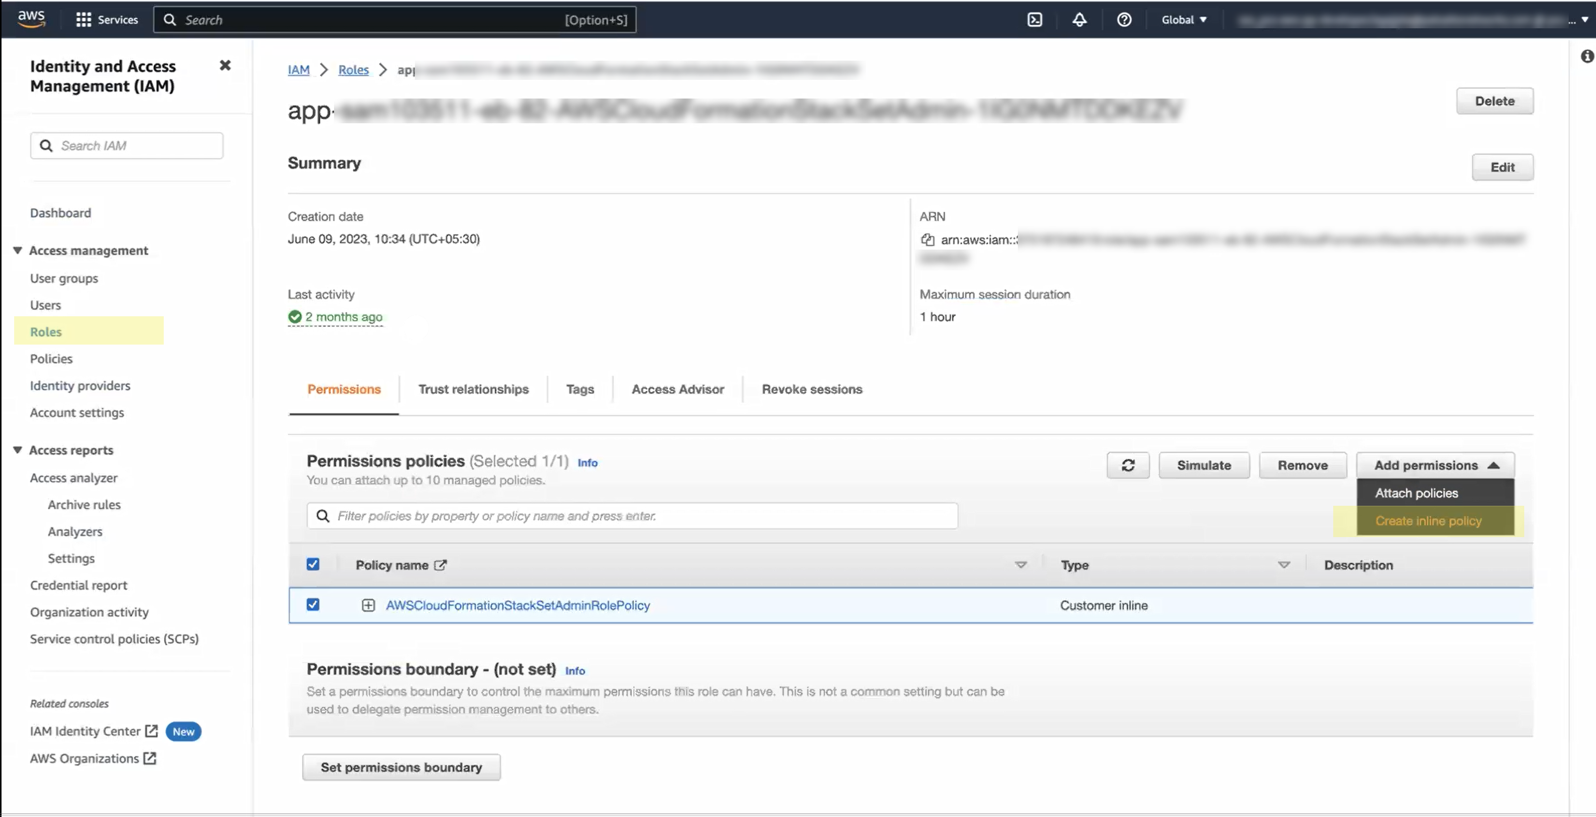The height and width of the screenshot is (817, 1596).
Task: Go to Policies in the sidebar
Action: pos(51,359)
